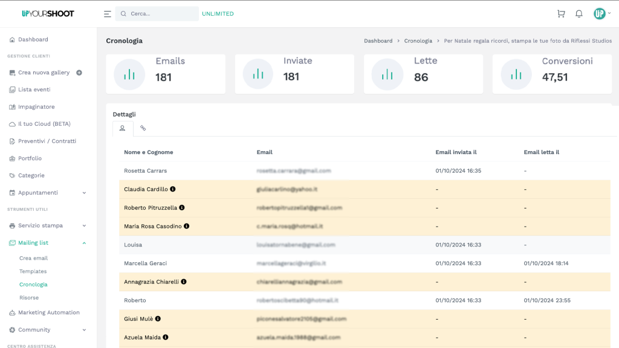
Task: Switch to the links tab in Dettagli
Action: [x=143, y=128]
